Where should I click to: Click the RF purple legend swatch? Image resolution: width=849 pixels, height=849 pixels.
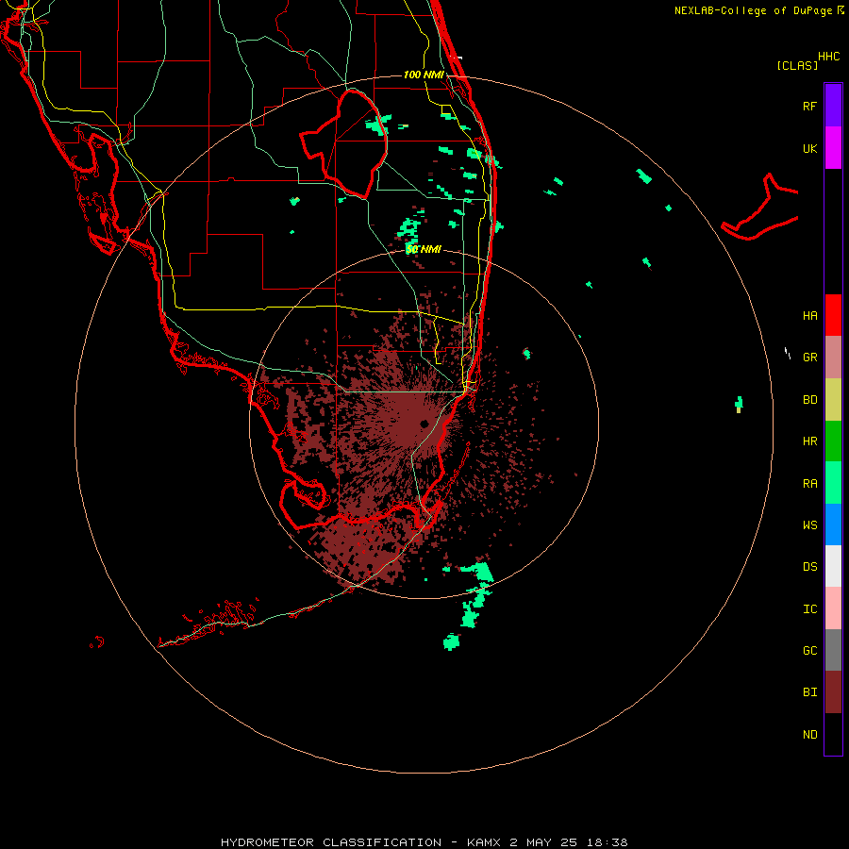pyautogui.click(x=833, y=105)
